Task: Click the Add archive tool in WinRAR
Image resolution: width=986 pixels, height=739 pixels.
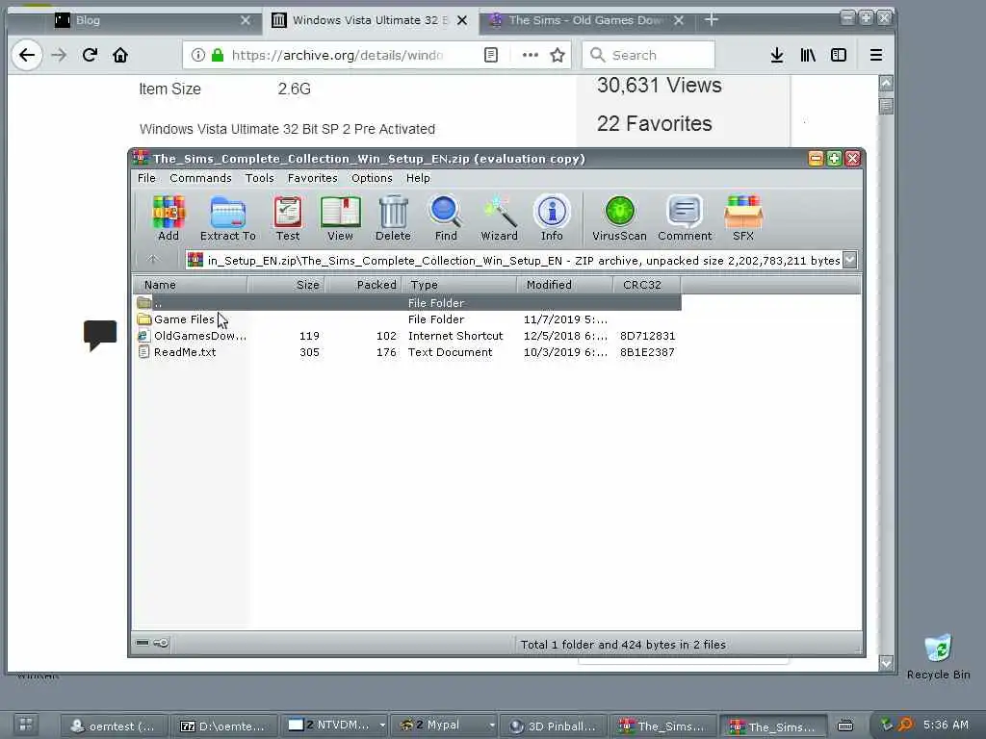Action: coord(168,218)
